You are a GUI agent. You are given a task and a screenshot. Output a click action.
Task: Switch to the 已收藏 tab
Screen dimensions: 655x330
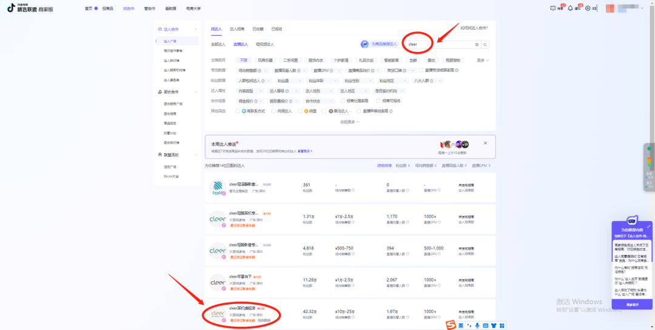(258, 29)
